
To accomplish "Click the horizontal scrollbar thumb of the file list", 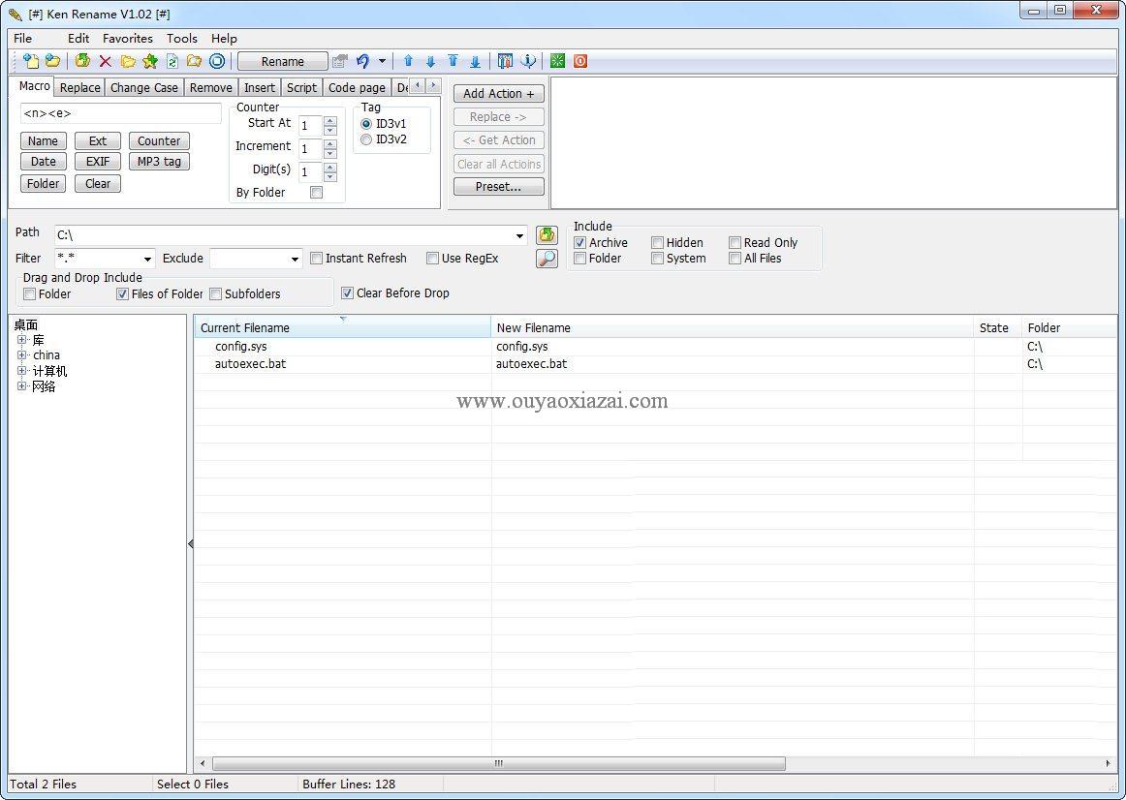I will click(499, 764).
